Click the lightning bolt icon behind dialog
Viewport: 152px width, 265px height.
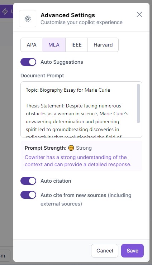[x=5, y=11]
